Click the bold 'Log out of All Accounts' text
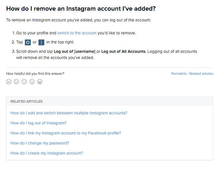Image resolution: width=224 pixels, height=172 pixels. [x=123, y=52]
